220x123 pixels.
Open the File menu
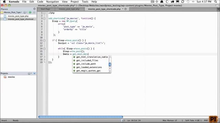tap(24, 2)
